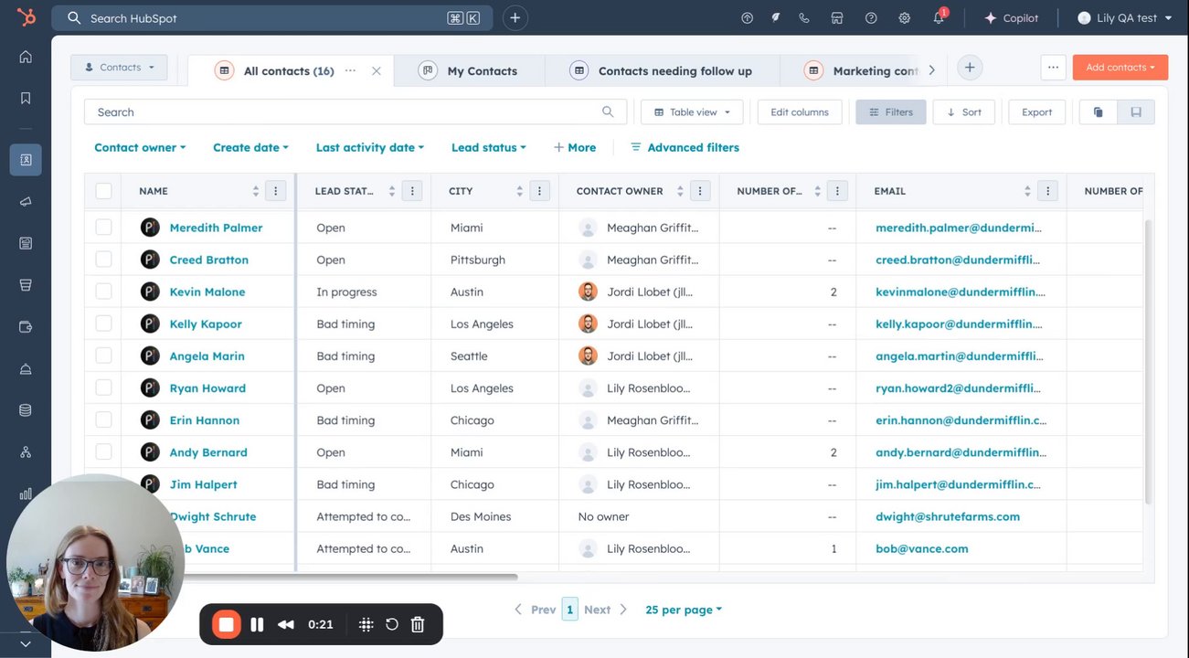Check the box for Erin Hannon
Image resolution: width=1189 pixels, height=658 pixels.
point(103,420)
